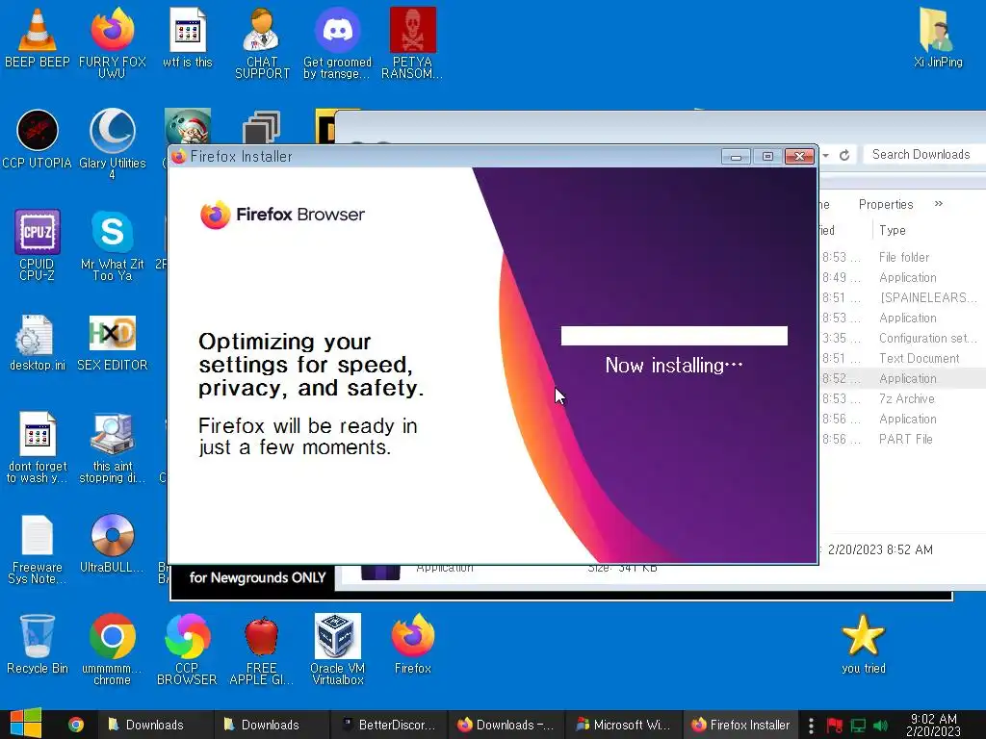
Task: Show hidden tray icons with the dots
Action: tap(811, 726)
